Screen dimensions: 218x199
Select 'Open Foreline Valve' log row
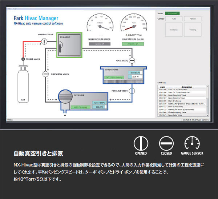coord(182,98)
